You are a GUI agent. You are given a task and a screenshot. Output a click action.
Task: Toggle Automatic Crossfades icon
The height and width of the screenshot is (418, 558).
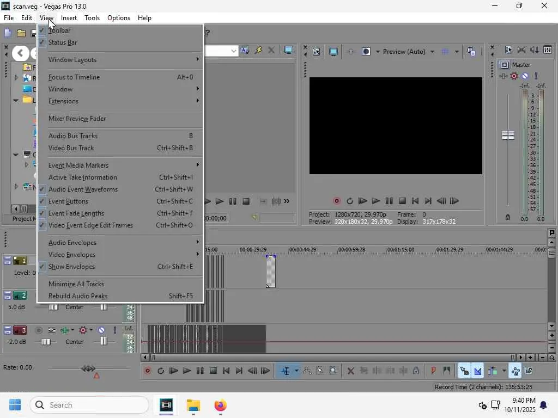[478, 371]
